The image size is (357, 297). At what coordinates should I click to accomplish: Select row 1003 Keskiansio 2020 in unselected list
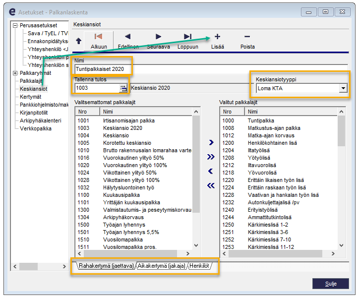click(x=134, y=128)
